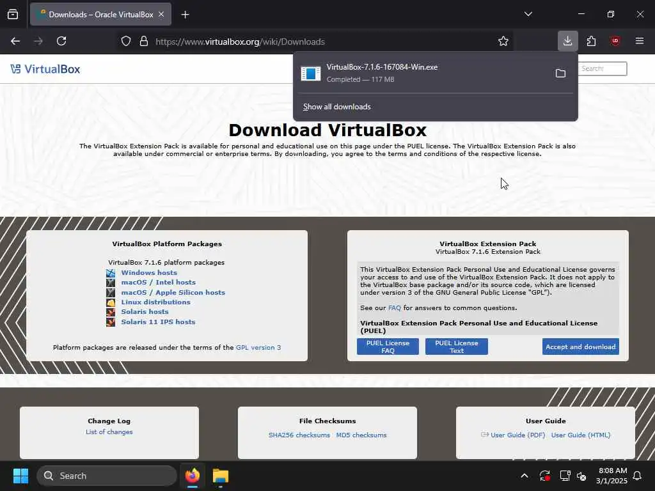Open the FAQ link in Extension Pack

tap(394, 308)
